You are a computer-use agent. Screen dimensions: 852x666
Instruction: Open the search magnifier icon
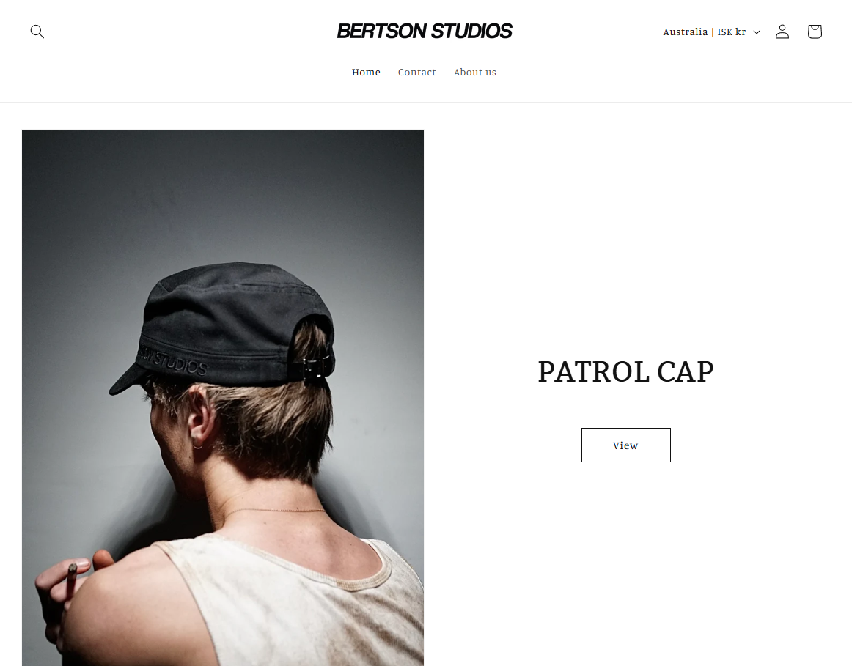pyautogui.click(x=37, y=32)
